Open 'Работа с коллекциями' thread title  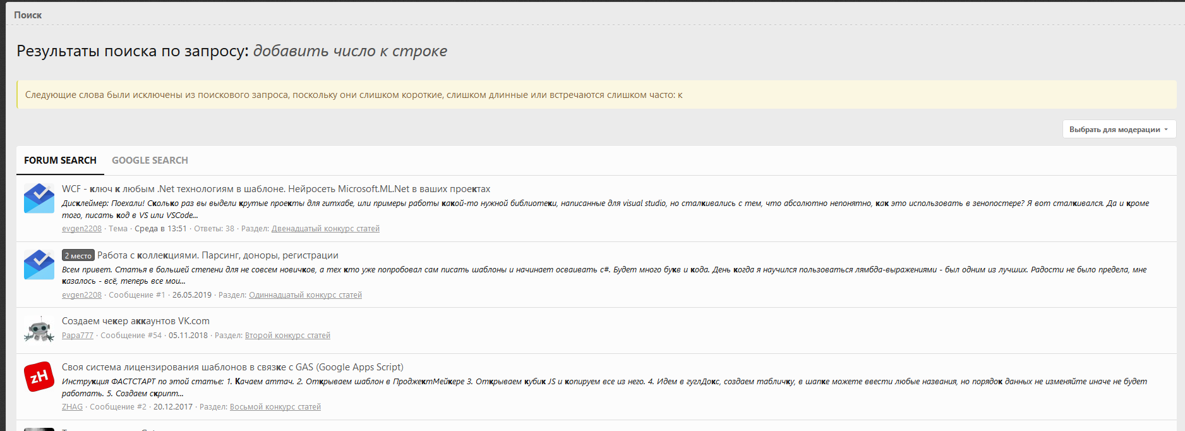(x=217, y=255)
